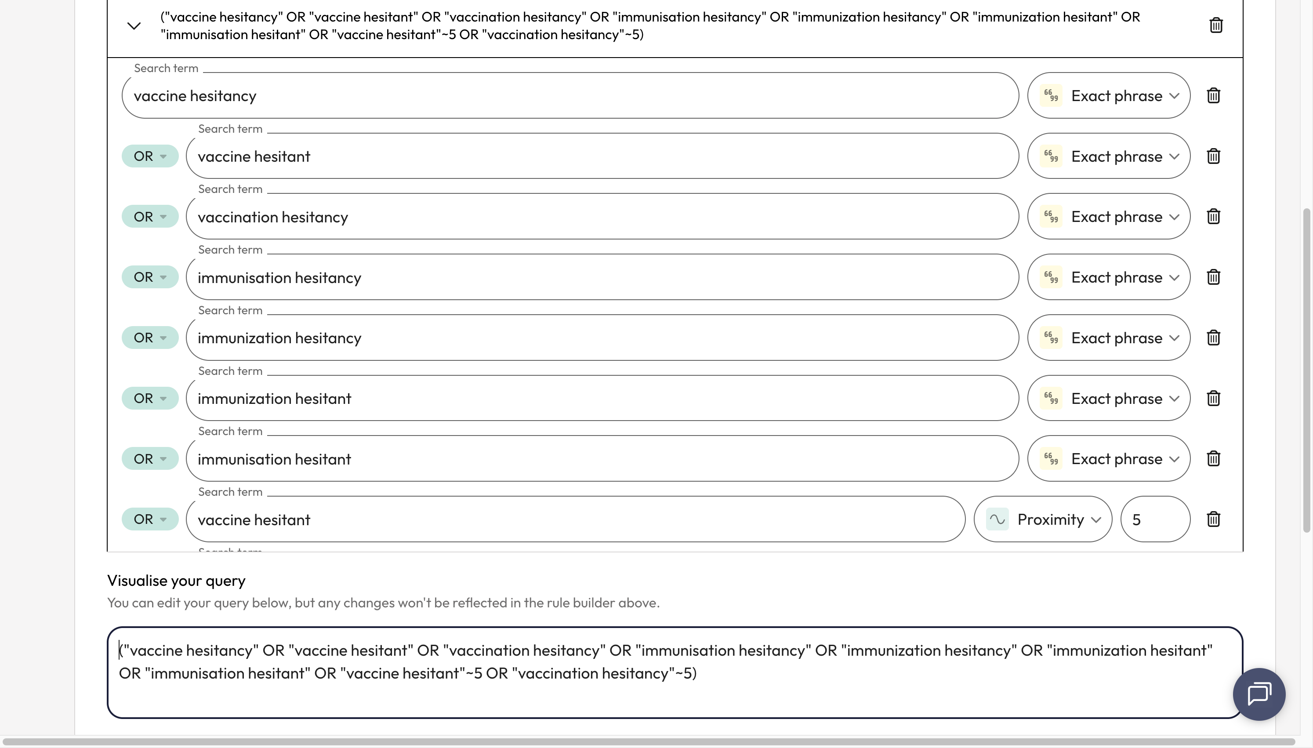1313x748 pixels.
Task: Open match type dropdown for 'immunisation hesitant'
Action: pos(1109,458)
